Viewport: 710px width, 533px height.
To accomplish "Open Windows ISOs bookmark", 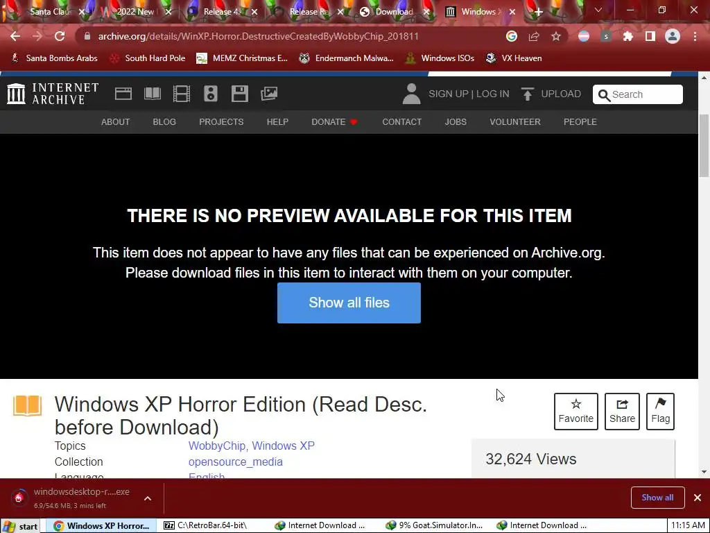I will tap(440, 58).
